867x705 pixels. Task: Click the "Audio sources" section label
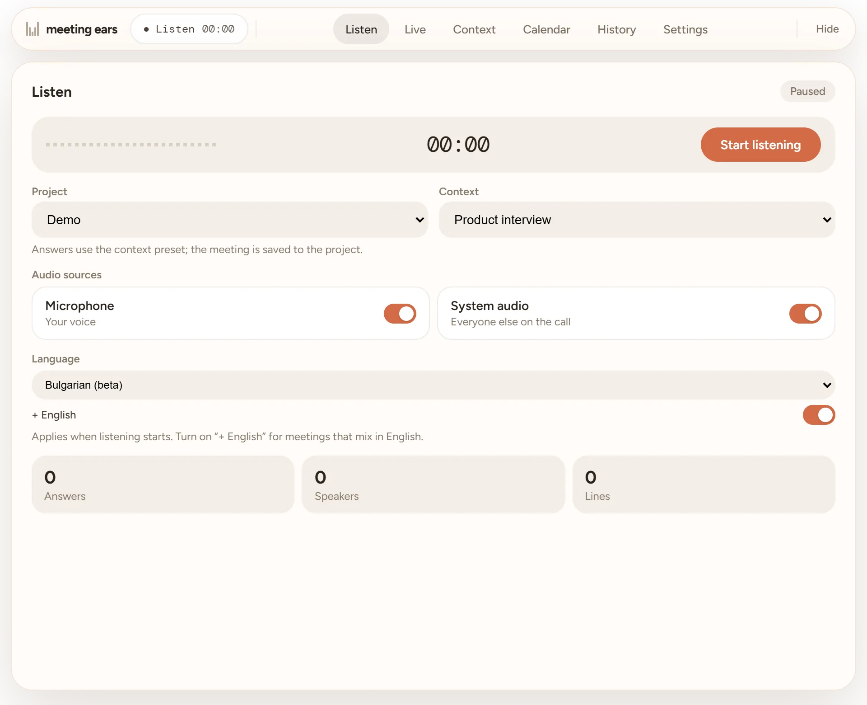click(67, 275)
